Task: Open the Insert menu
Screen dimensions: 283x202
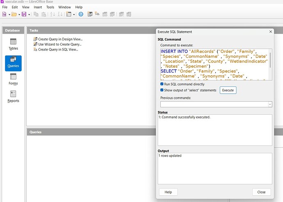Action: click(38, 7)
